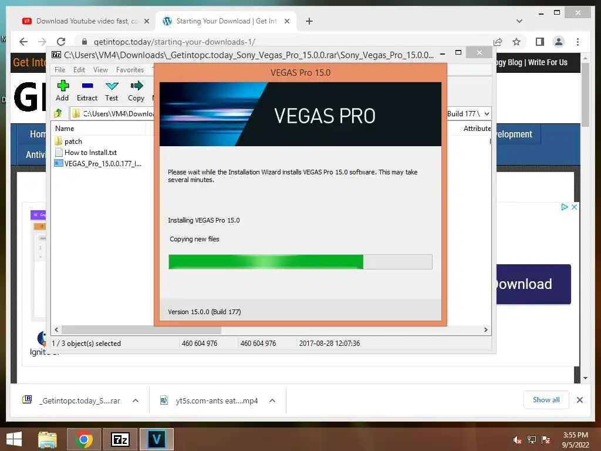Click the 7-Zip horizontal scrollbar thumb
601x451 pixels.
(x=141, y=330)
